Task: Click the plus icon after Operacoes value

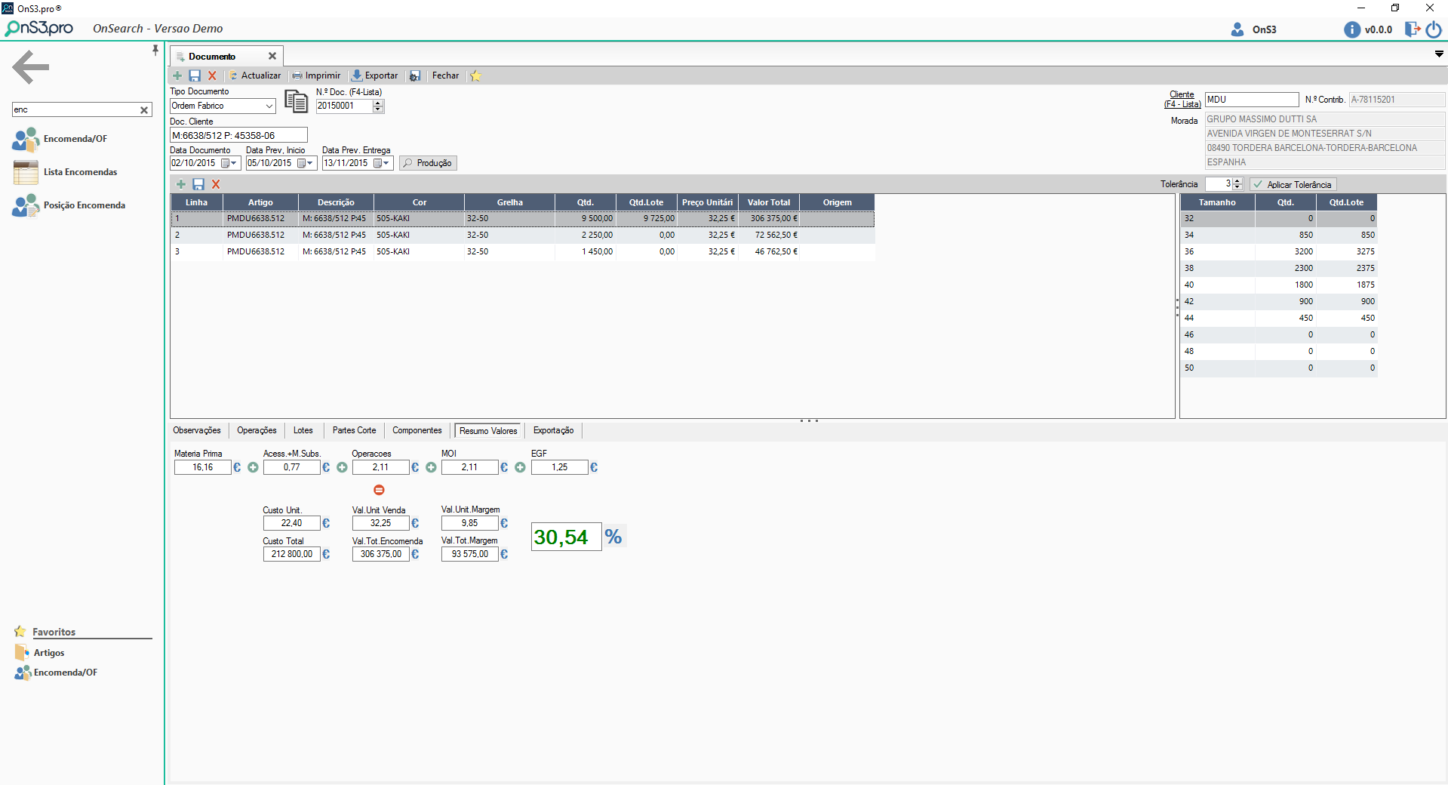Action: tap(431, 468)
